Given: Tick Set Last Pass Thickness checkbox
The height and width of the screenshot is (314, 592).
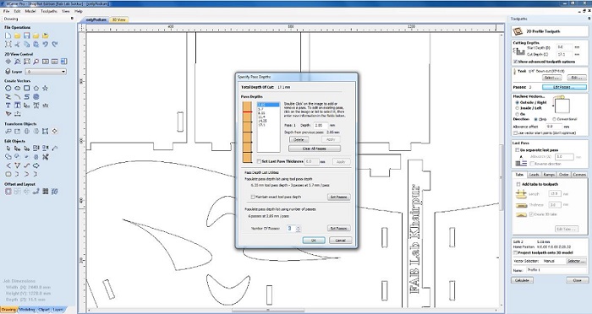Looking at the screenshot, I should point(259,161).
